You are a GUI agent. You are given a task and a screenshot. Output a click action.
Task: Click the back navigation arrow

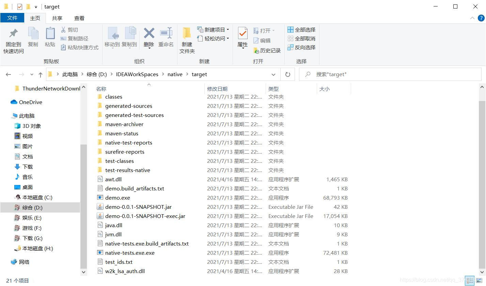9,74
